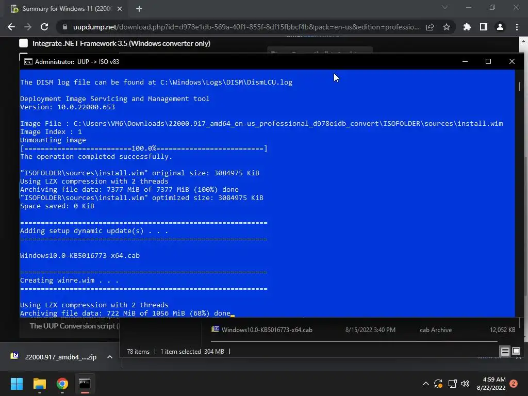
Task: Click the forward navigation arrow
Action: 28,27
